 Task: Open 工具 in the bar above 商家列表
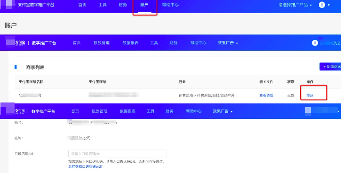click(154, 43)
